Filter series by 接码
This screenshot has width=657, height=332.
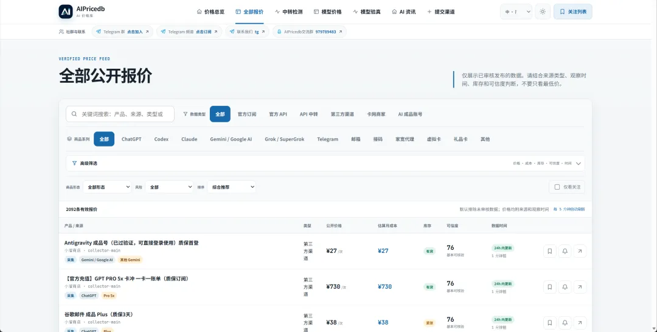point(378,139)
